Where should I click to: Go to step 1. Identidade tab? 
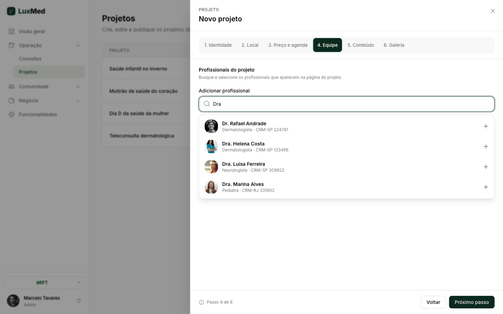[218, 45]
